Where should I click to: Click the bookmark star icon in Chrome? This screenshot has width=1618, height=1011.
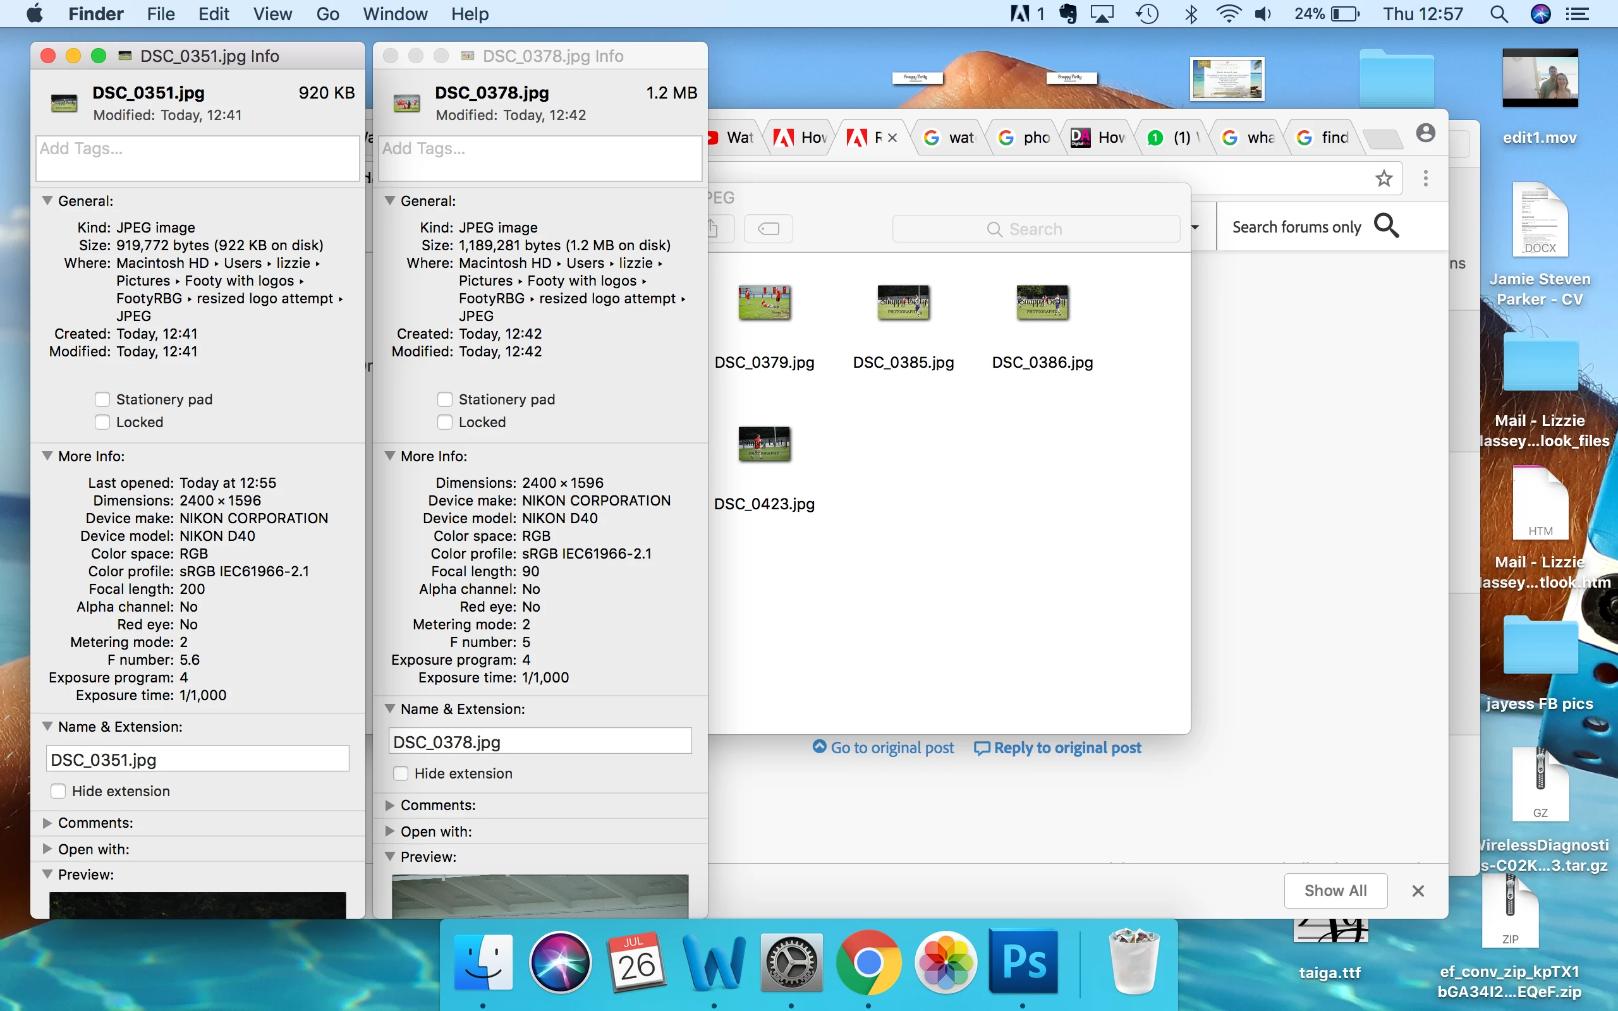click(1384, 178)
